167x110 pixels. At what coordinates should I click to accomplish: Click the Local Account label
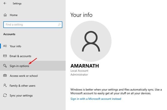(79, 71)
